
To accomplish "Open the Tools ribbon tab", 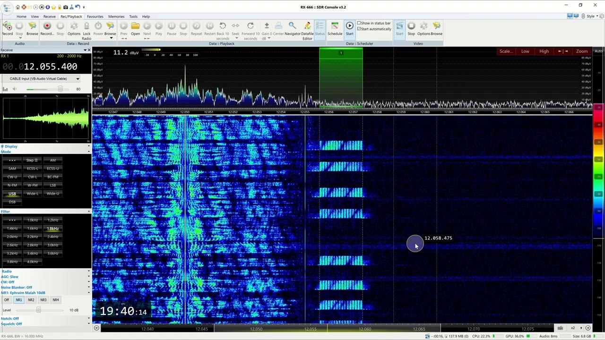I will (x=133, y=17).
